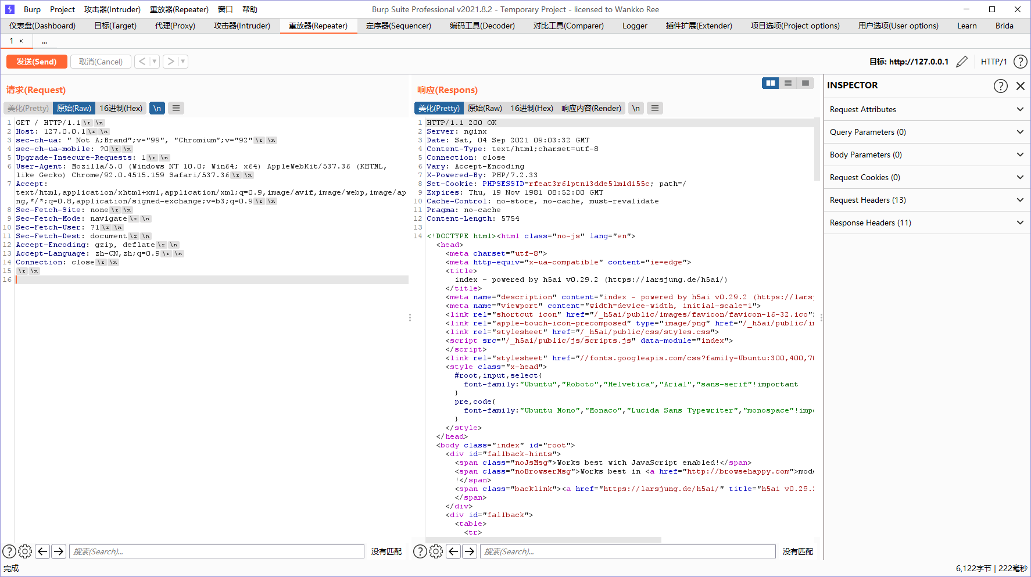Go forward in request history
The image size is (1031, 577).
(170, 62)
